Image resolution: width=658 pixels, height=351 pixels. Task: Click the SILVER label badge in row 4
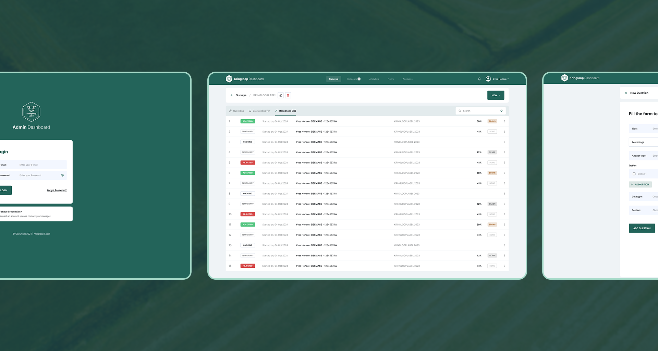tap(492, 152)
